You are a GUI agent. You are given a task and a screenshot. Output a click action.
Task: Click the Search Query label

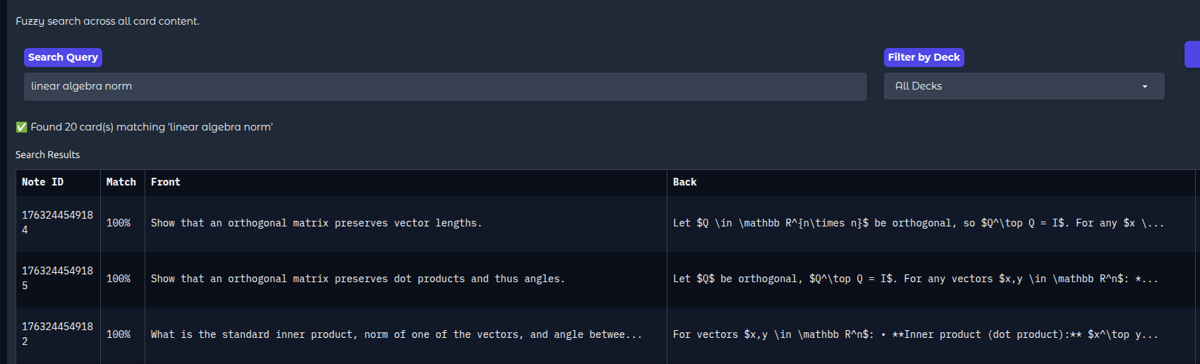(x=63, y=57)
